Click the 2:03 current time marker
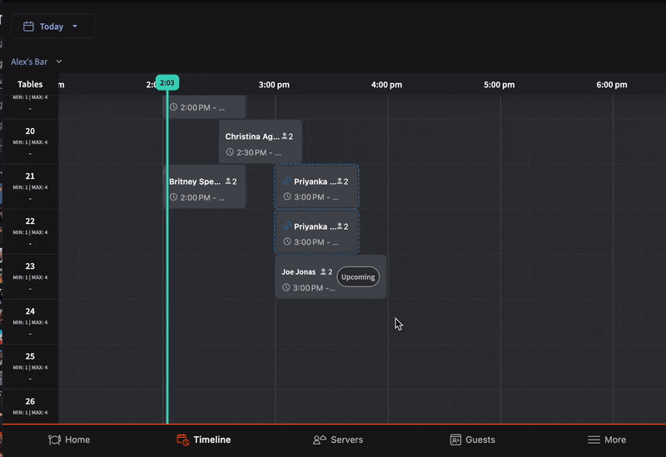666x457 pixels. pyautogui.click(x=166, y=83)
